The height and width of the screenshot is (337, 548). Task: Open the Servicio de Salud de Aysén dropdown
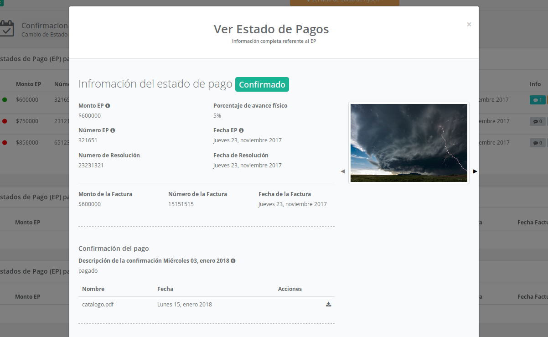click(344, 2)
